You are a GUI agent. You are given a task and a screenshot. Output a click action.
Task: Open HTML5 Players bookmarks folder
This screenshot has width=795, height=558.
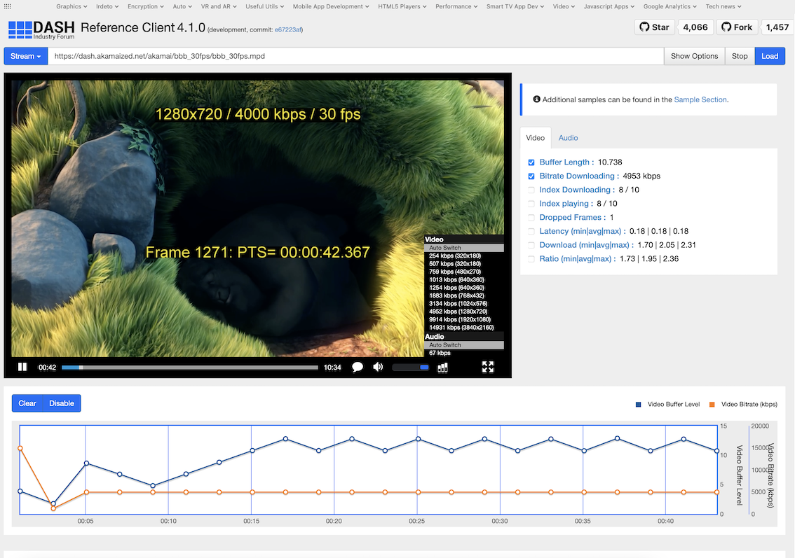pos(402,6)
